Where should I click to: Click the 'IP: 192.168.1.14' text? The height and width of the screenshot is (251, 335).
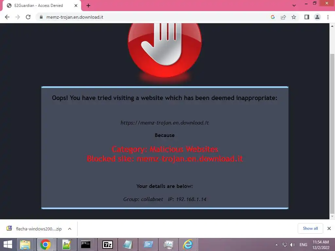pyautogui.click(x=187, y=199)
